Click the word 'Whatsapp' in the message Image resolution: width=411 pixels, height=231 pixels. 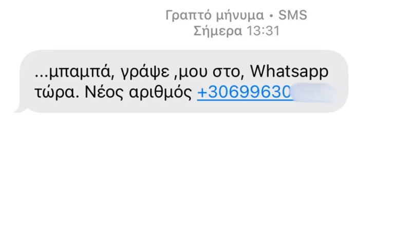pos(289,72)
